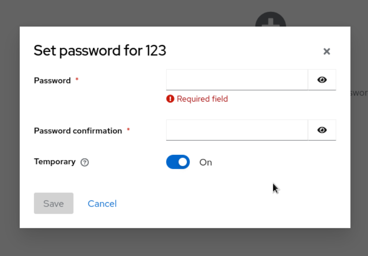Click the cut-off background text right of dialog
This screenshot has width=368, height=256.
pyautogui.click(x=359, y=93)
